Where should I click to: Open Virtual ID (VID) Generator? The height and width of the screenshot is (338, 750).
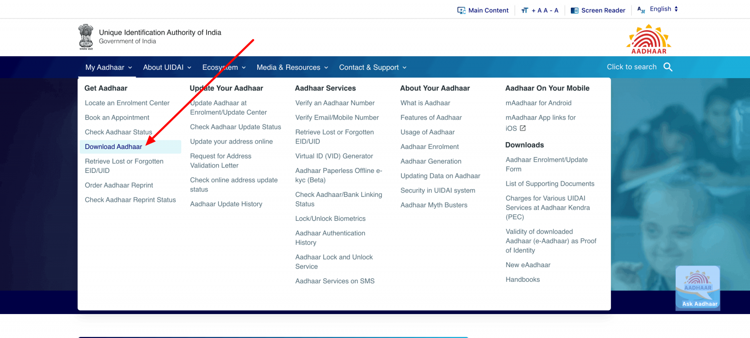click(334, 156)
